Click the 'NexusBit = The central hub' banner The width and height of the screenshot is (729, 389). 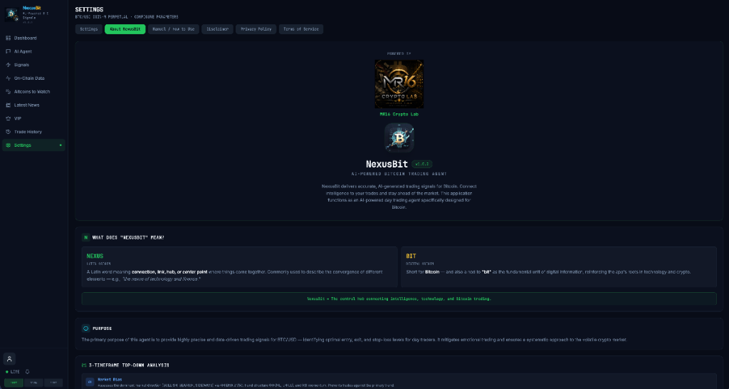[399, 299]
